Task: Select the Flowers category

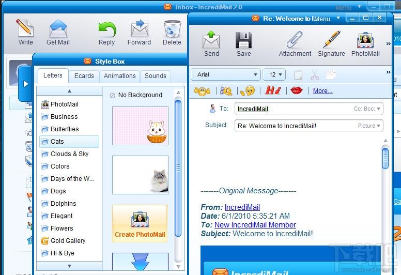Action: click(69, 228)
